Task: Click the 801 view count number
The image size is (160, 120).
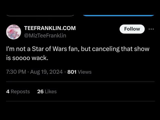Action: 72,72
